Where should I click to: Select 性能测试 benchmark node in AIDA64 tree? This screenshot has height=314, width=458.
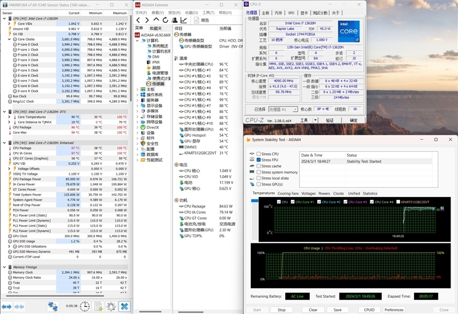pyautogui.click(x=152, y=160)
